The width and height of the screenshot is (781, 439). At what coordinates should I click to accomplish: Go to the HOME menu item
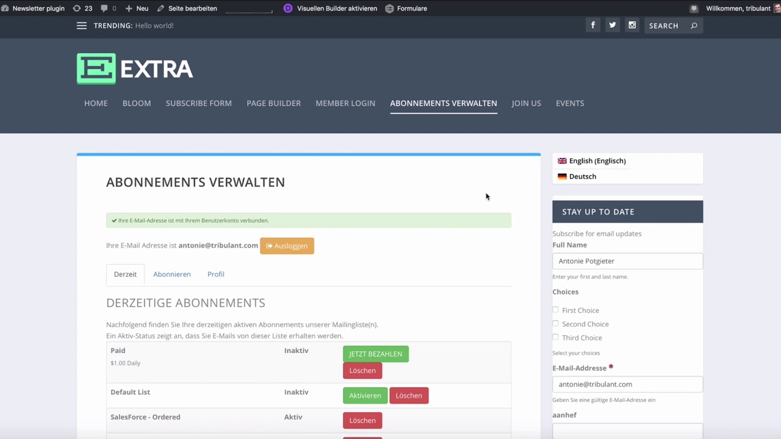(x=96, y=103)
